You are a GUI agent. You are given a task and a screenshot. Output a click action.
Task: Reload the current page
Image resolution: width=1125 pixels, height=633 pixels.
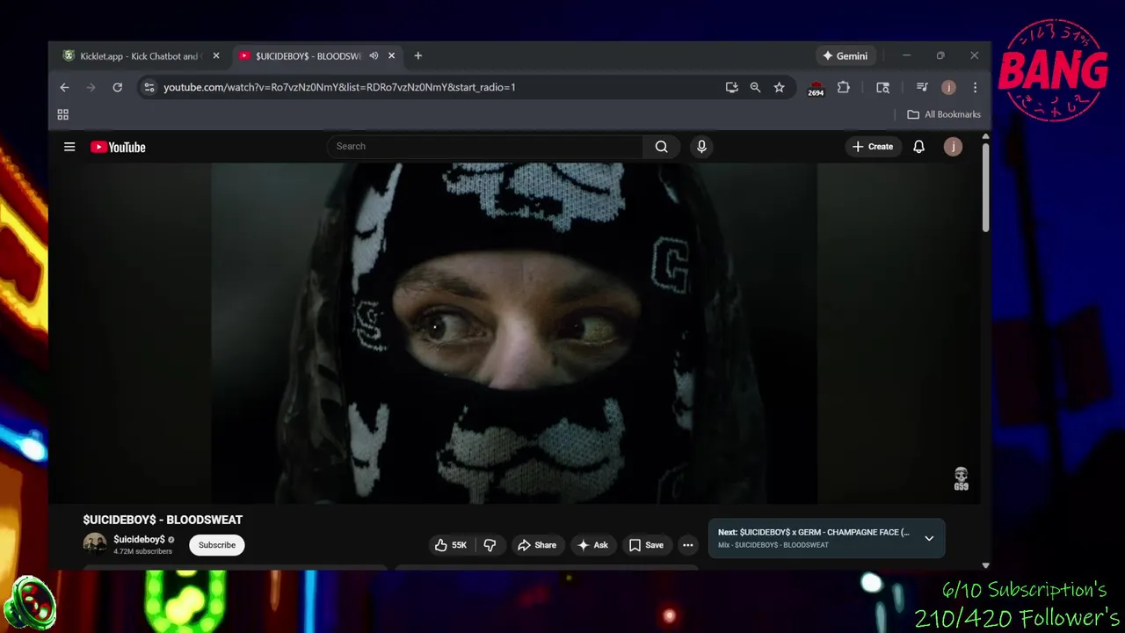[117, 87]
